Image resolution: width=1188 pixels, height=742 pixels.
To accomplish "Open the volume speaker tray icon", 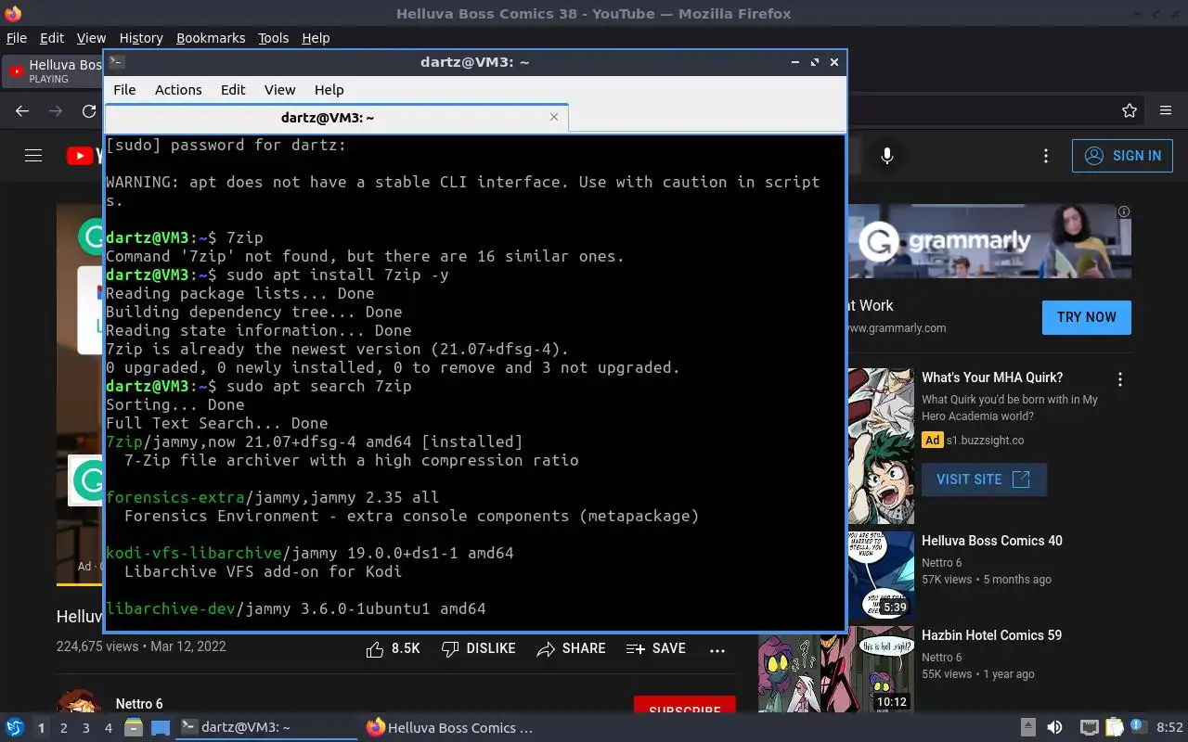I will pyautogui.click(x=1054, y=728).
